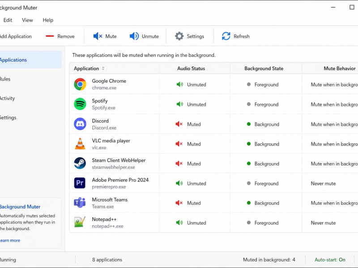The image size is (358, 268).
Task: Click Chrome's gray foreground state dot
Action: [249, 84]
